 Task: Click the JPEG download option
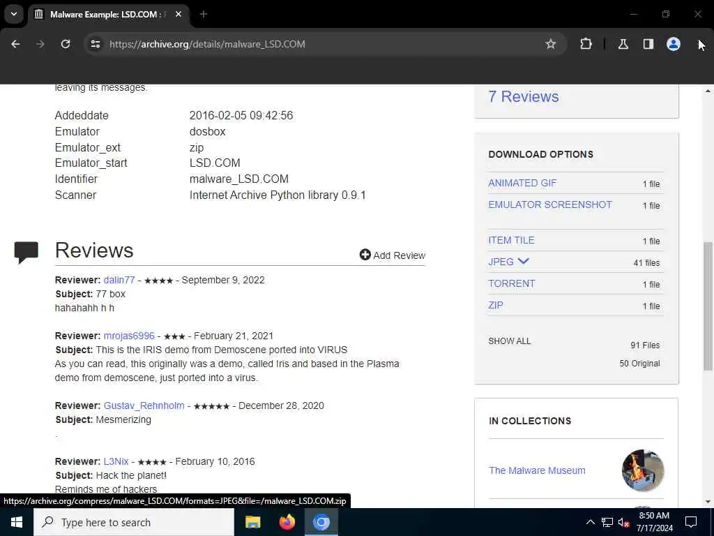(x=501, y=262)
